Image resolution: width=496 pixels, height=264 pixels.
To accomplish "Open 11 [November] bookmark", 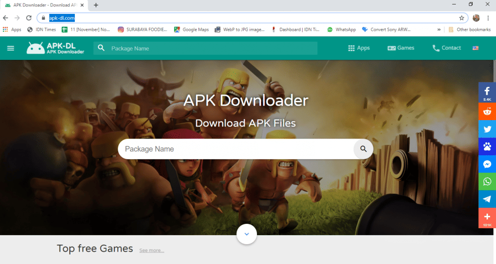I will point(86,29).
